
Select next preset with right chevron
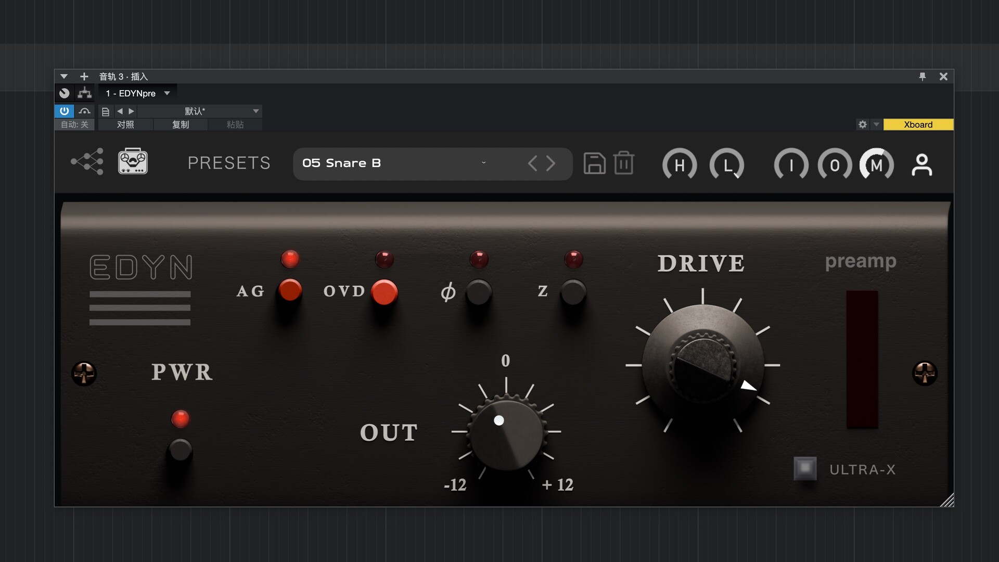550,163
